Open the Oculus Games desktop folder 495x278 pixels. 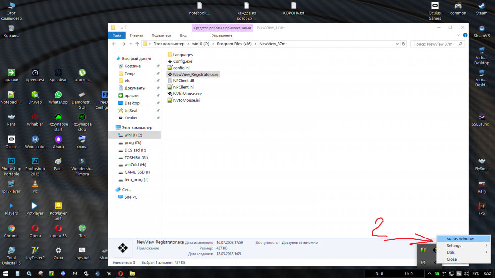click(435, 11)
